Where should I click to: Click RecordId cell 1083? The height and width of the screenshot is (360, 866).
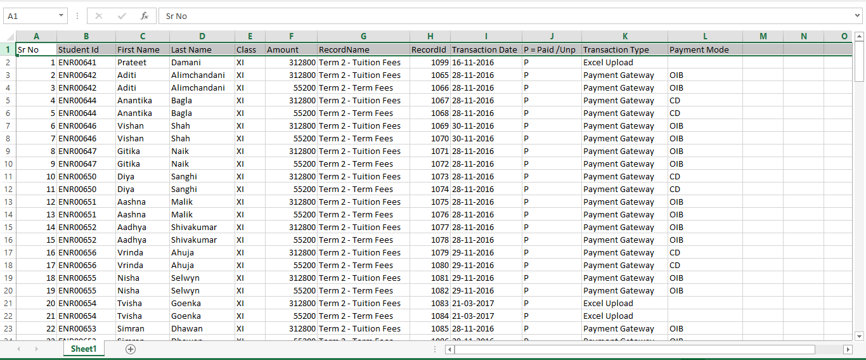pyautogui.click(x=430, y=303)
